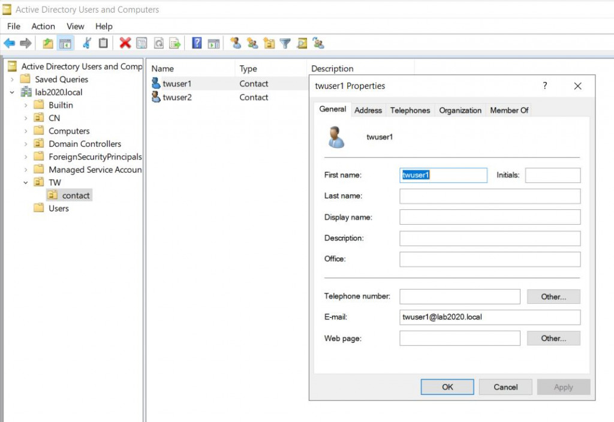
Task: Click the Display name field
Action: 490,217
